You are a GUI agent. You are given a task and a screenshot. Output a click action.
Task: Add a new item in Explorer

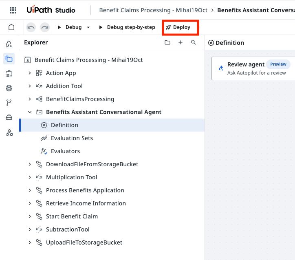[x=181, y=42]
